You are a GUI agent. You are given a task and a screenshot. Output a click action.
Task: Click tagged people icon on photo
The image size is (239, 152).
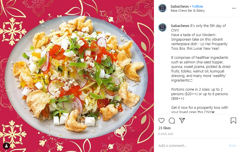(6, 146)
